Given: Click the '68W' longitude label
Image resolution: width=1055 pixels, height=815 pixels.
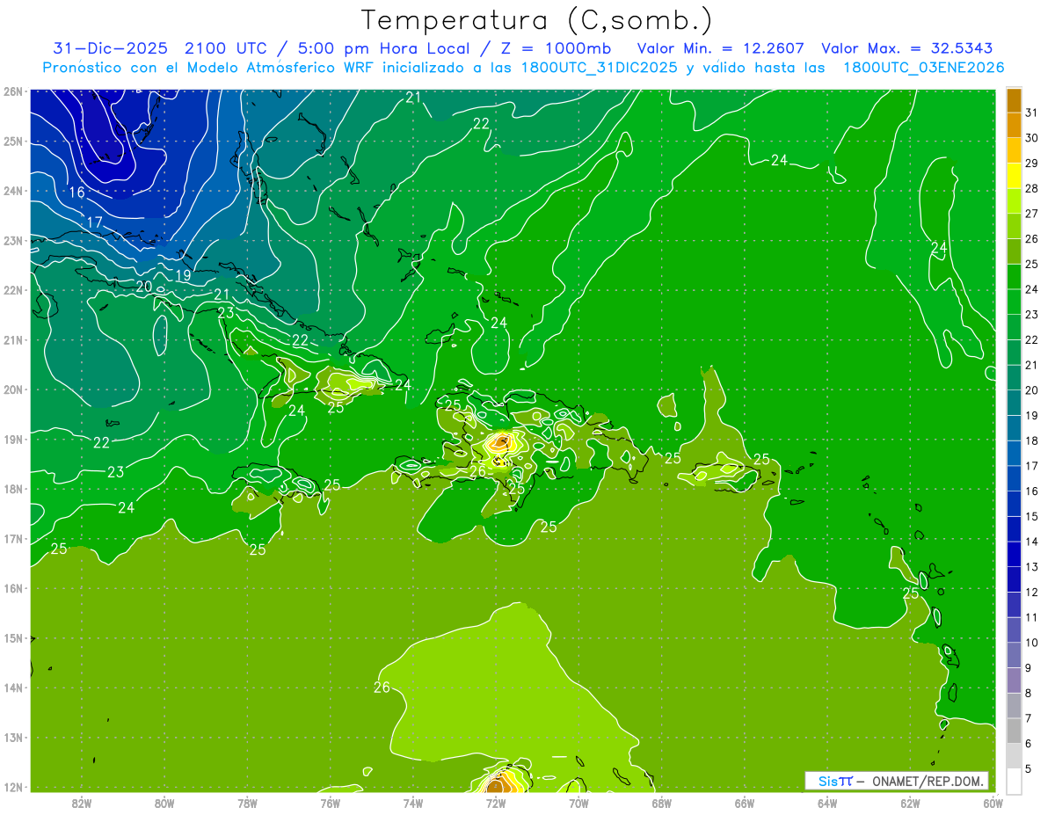Looking at the screenshot, I should [662, 803].
